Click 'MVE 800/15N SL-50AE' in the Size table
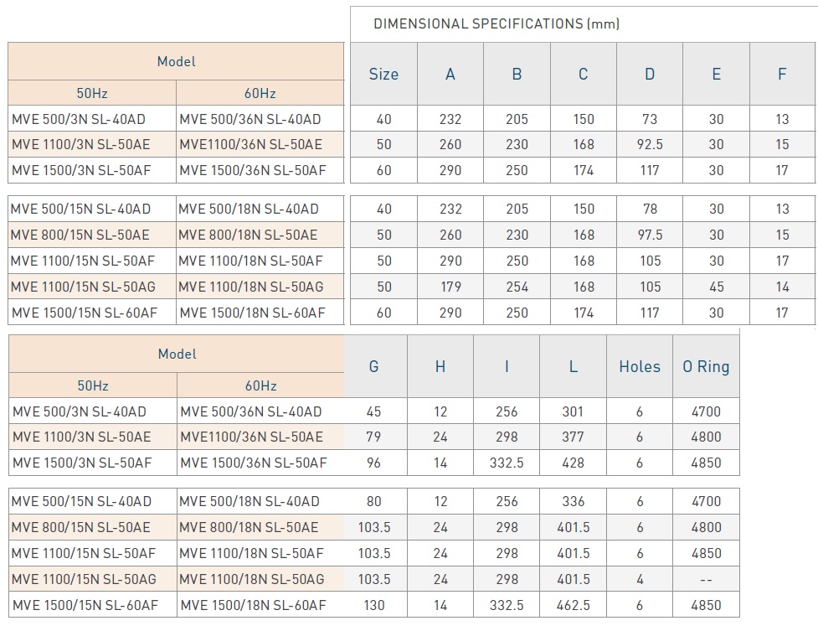 (x=80, y=235)
